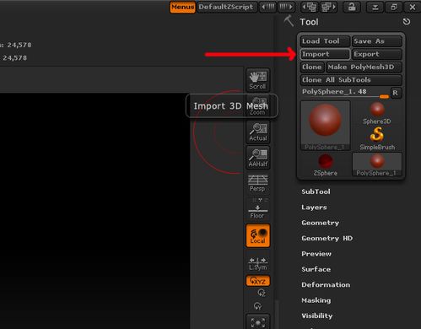Expand the Surface subpalette
The height and width of the screenshot is (329, 421).
pos(316,269)
